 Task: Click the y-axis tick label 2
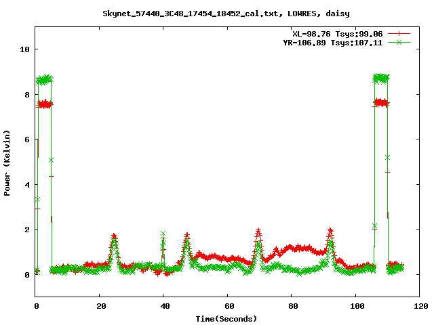click(27, 230)
